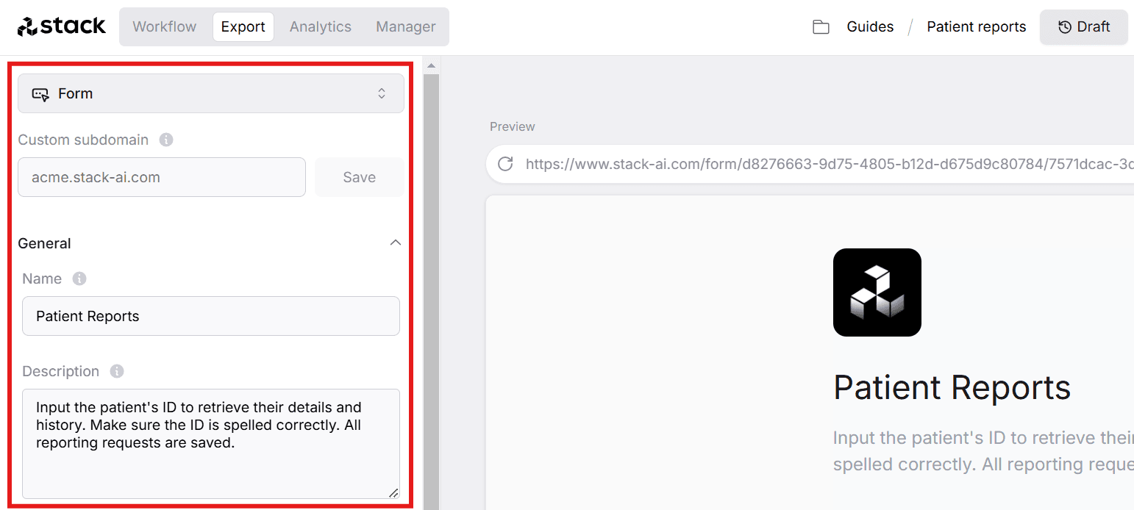The width and height of the screenshot is (1134, 510).
Task: Click the Preview label
Action: [513, 126]
